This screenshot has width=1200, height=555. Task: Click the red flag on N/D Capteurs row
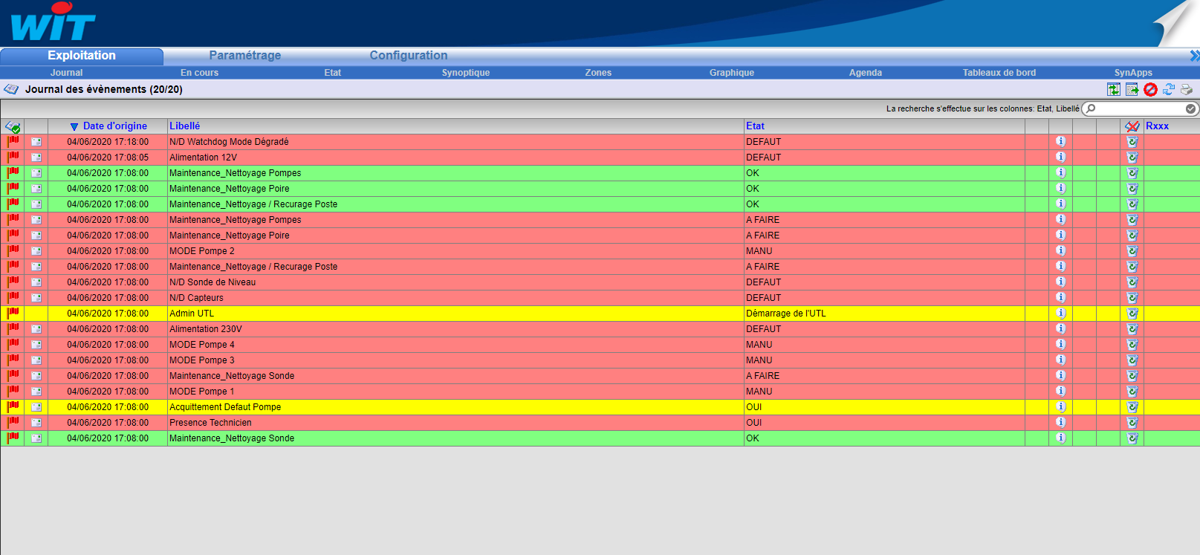pyautogui.click(x=13, y=297)
